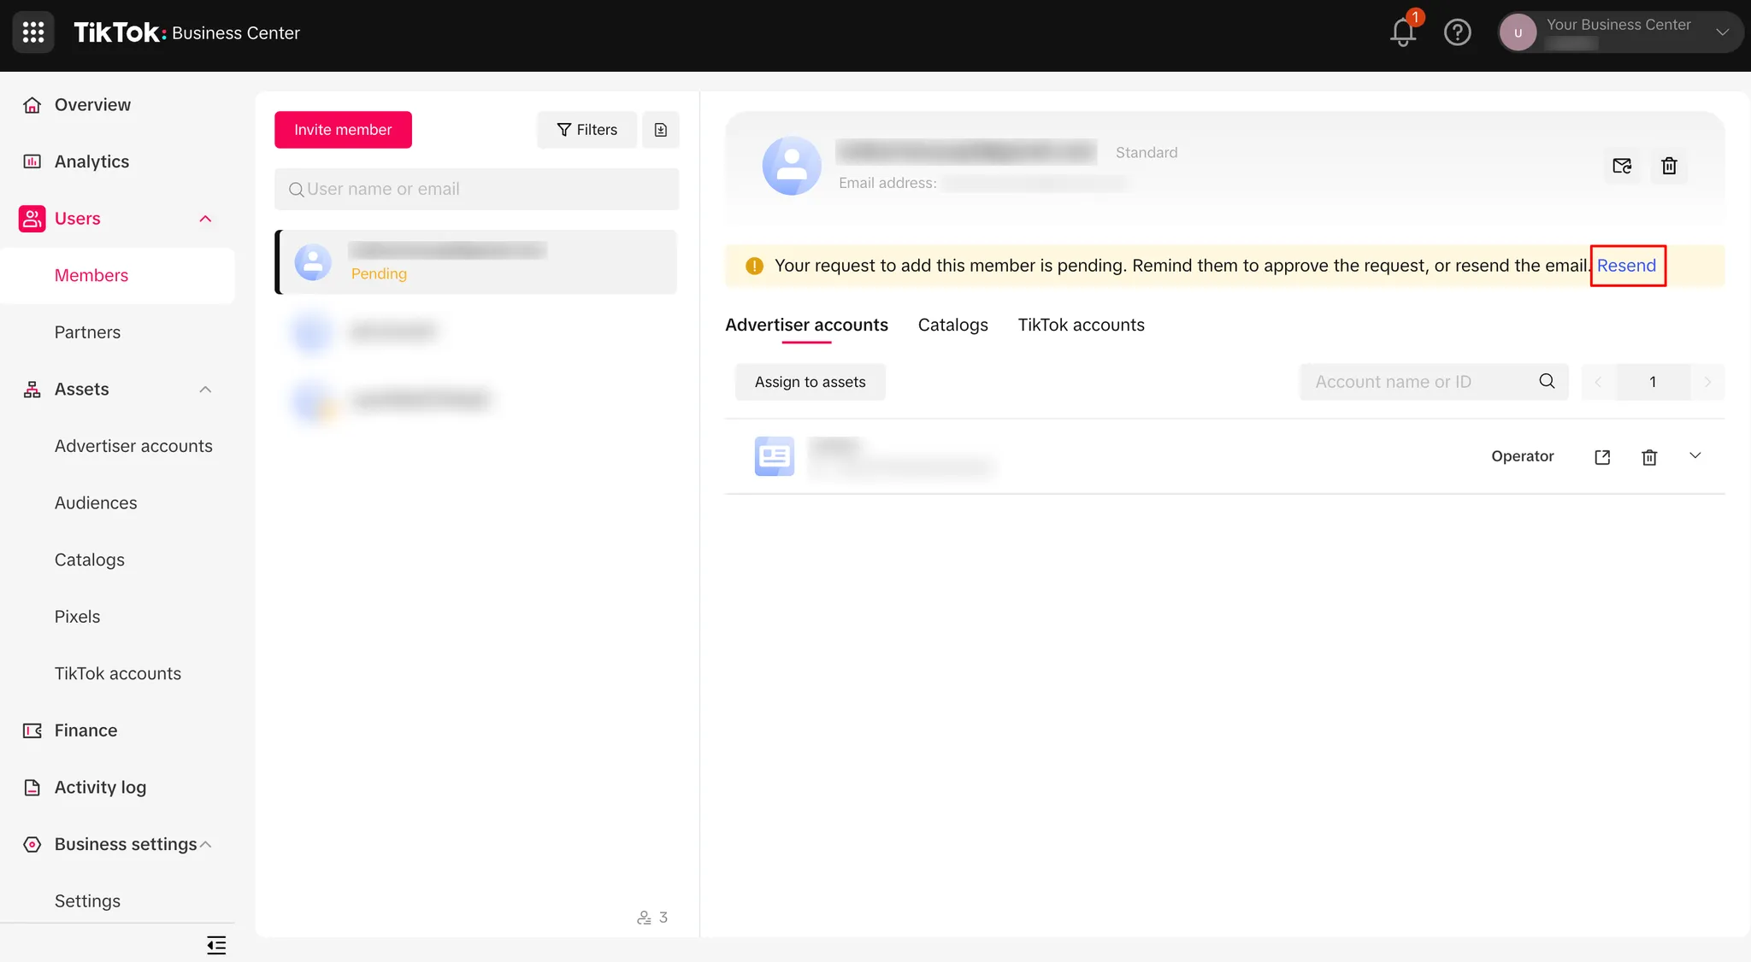The image size is (1751, 962).
Task: Click the Resend link
Action: [1626, 266]
